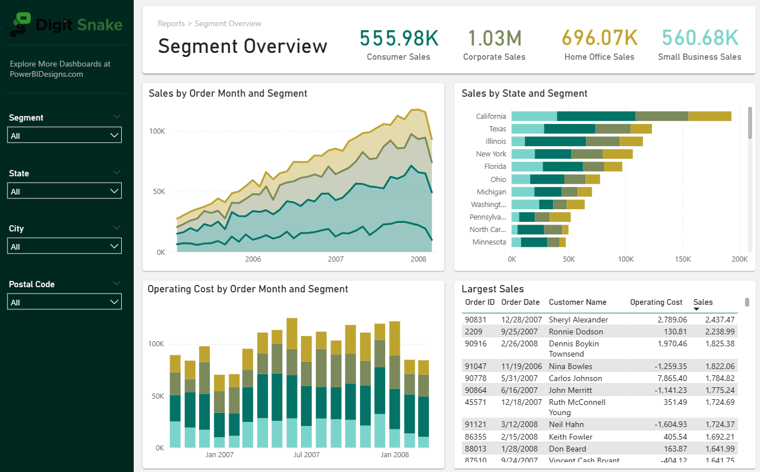Expand the State filter dropdown
Screen dimensions: 760x472
click(64, 191)
